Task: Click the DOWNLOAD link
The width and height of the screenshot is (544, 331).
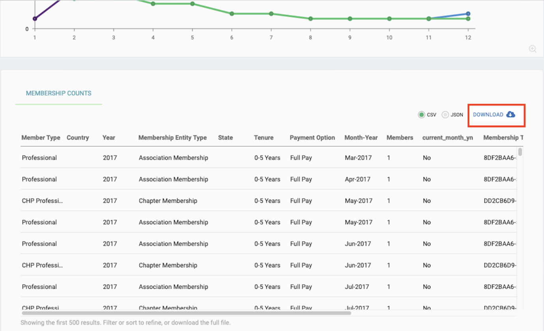Action: click(488, 115)
